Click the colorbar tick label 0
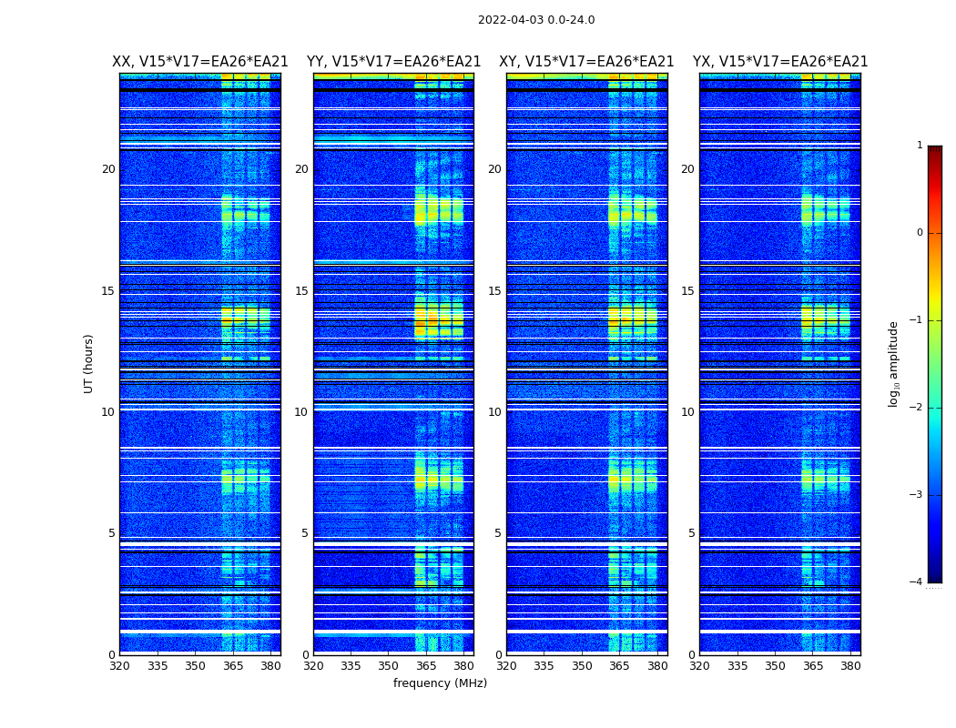Screen dimensions: 956x728 click(919, 233)
